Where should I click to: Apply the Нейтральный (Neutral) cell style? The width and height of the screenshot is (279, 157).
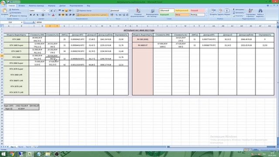point(182,10)
